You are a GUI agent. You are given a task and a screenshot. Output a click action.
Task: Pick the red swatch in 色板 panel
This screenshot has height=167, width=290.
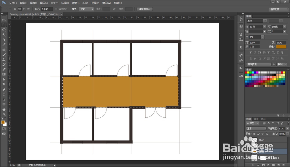(x=246, y=73)
